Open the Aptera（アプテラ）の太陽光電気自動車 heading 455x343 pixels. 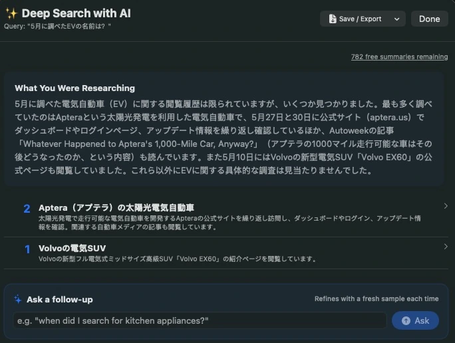(116, 207)
